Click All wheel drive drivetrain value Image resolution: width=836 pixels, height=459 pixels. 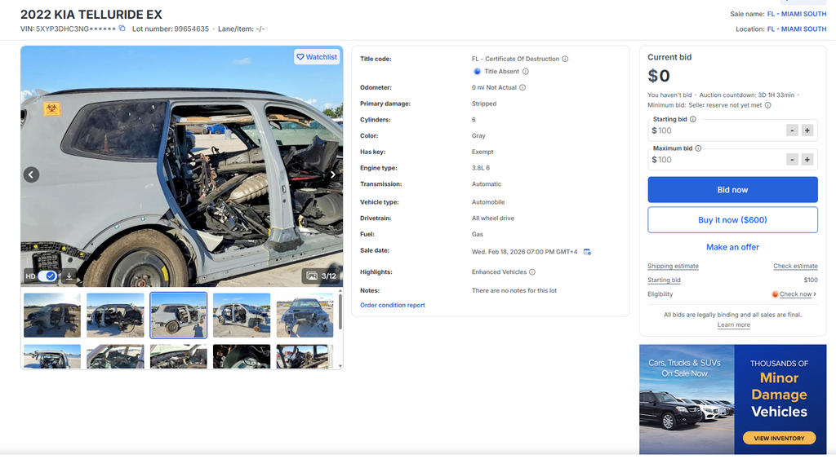pyautogui.click(x=492, y=218)
